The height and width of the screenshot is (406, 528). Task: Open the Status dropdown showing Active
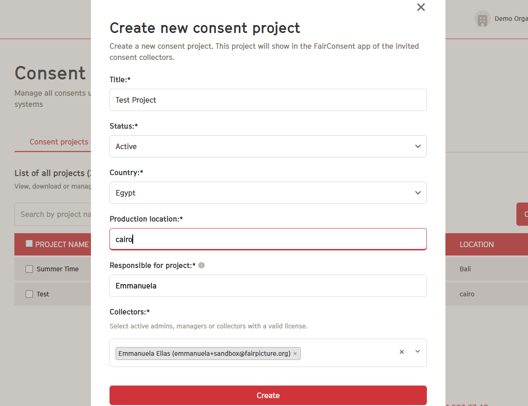coord(268,146)
